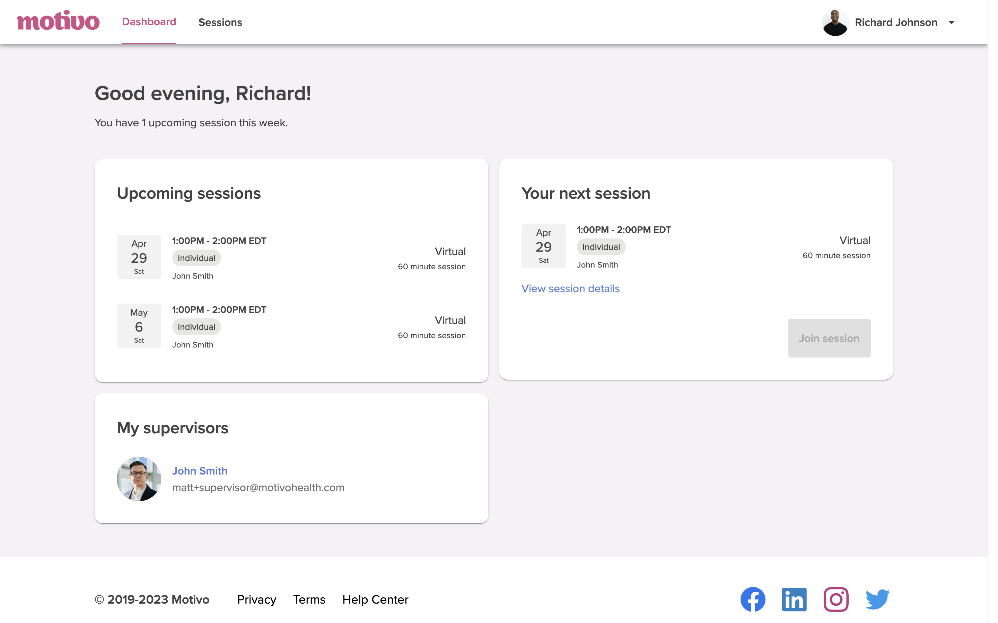Click the Join session button
998x623 pixels.
(829, 338)
